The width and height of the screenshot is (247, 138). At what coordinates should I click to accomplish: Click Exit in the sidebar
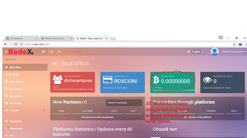[x=11, y=136]
